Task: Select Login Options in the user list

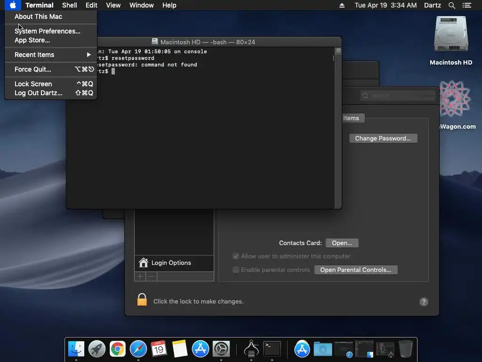Action: tap(174, 263)
